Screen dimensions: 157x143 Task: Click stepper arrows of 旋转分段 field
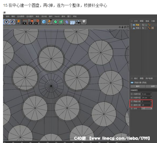[x=151, y=105]
